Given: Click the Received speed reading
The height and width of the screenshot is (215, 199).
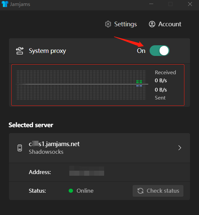Looking at the screenshot, I should [x=161, y=80].
